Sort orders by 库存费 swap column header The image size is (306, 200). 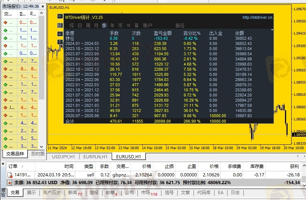click(x=254, y=166)
